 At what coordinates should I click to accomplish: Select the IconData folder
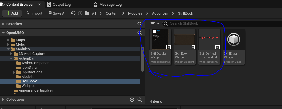coord(26,68)
